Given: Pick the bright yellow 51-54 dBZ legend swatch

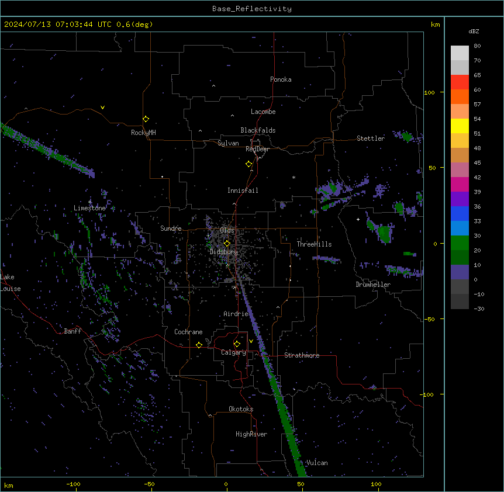Looking at the screenshot, I should (x=460, y=126).
